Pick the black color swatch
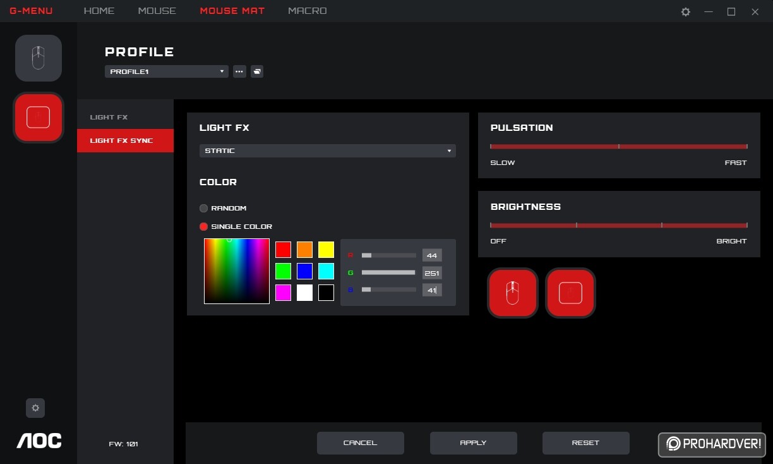 326,293
